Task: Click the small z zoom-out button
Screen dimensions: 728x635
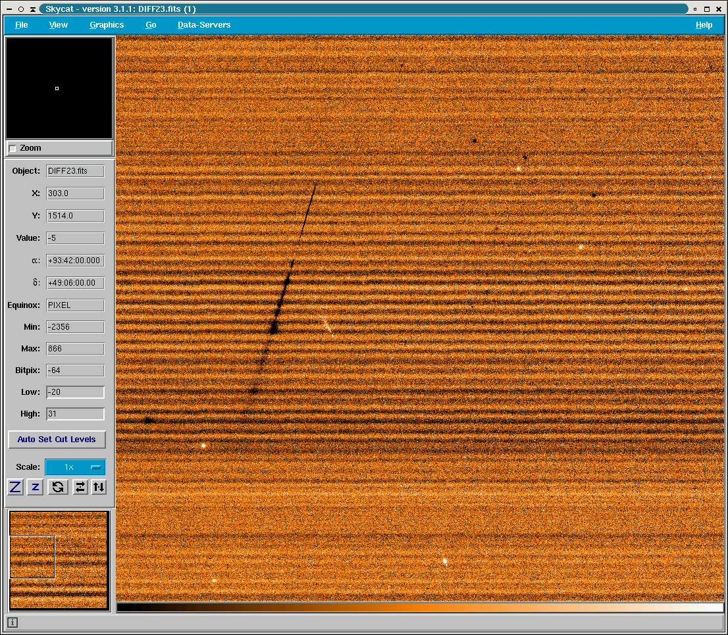Action: 36,487
